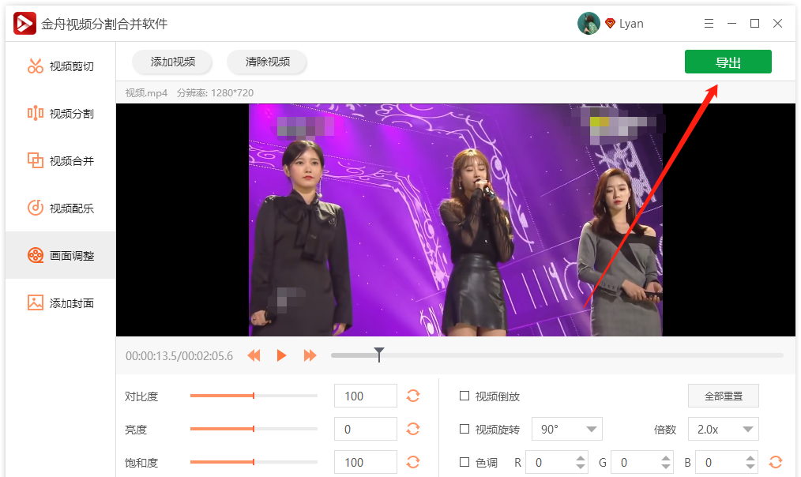801x477 pixels.
Task: Click the video progress bar track
Action: [557, 355]
